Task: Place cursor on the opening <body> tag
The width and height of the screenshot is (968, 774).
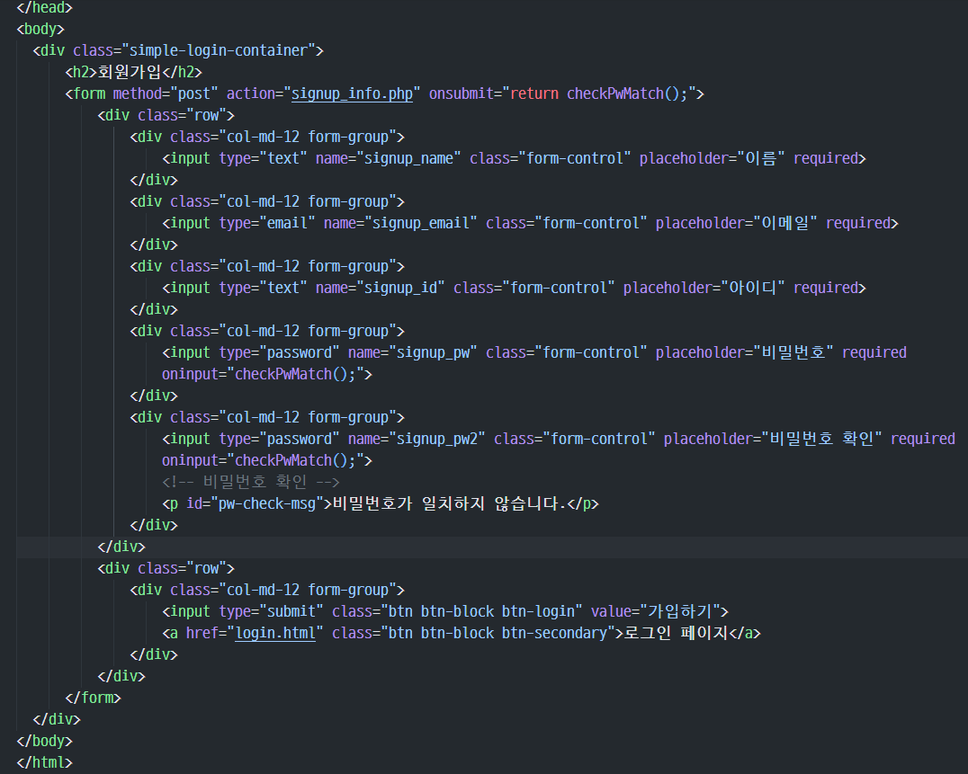Action: pyautogui.click(x=40, y=29)
